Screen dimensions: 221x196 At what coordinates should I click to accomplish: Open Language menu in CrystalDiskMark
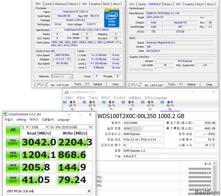(63, 120)
